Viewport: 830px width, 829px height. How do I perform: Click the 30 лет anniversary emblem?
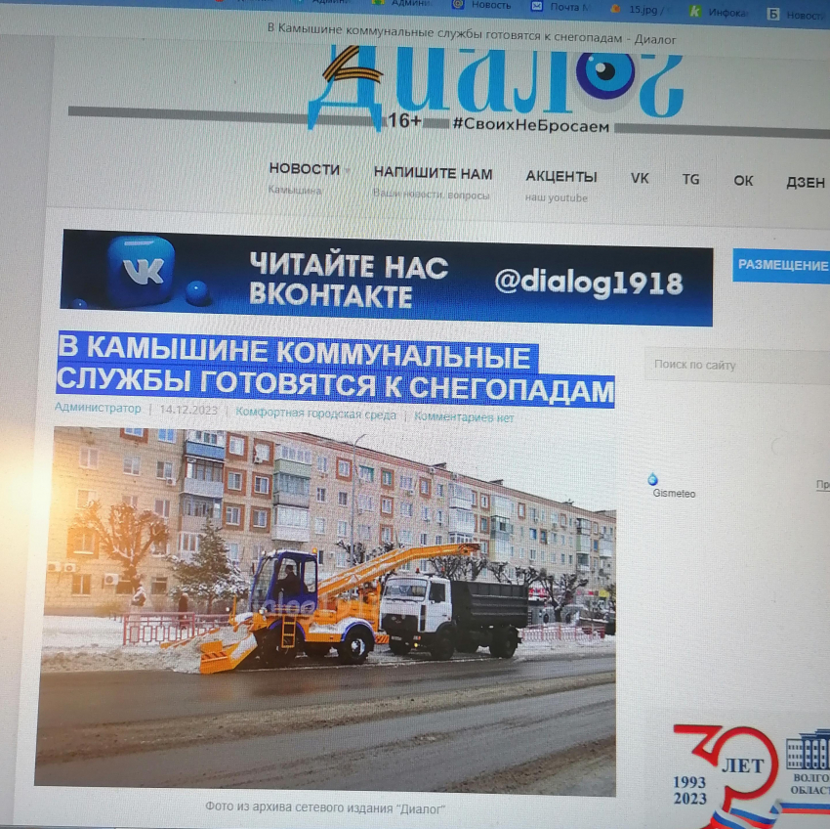pyautogui.click(x=727, y=774)
